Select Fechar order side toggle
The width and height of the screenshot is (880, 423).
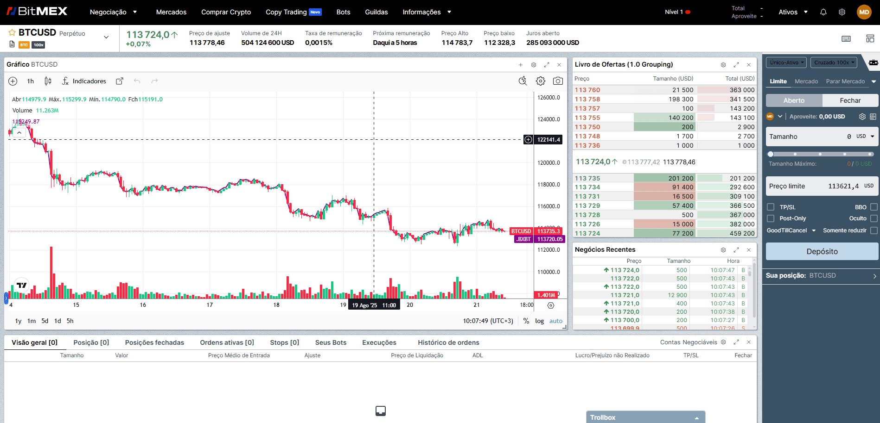[850, 100]
